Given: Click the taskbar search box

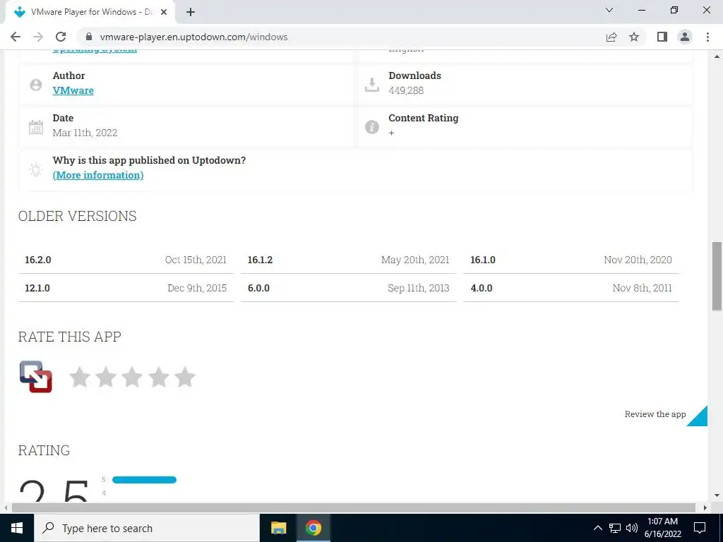Looking at the screenshot, I should (147, 528).
